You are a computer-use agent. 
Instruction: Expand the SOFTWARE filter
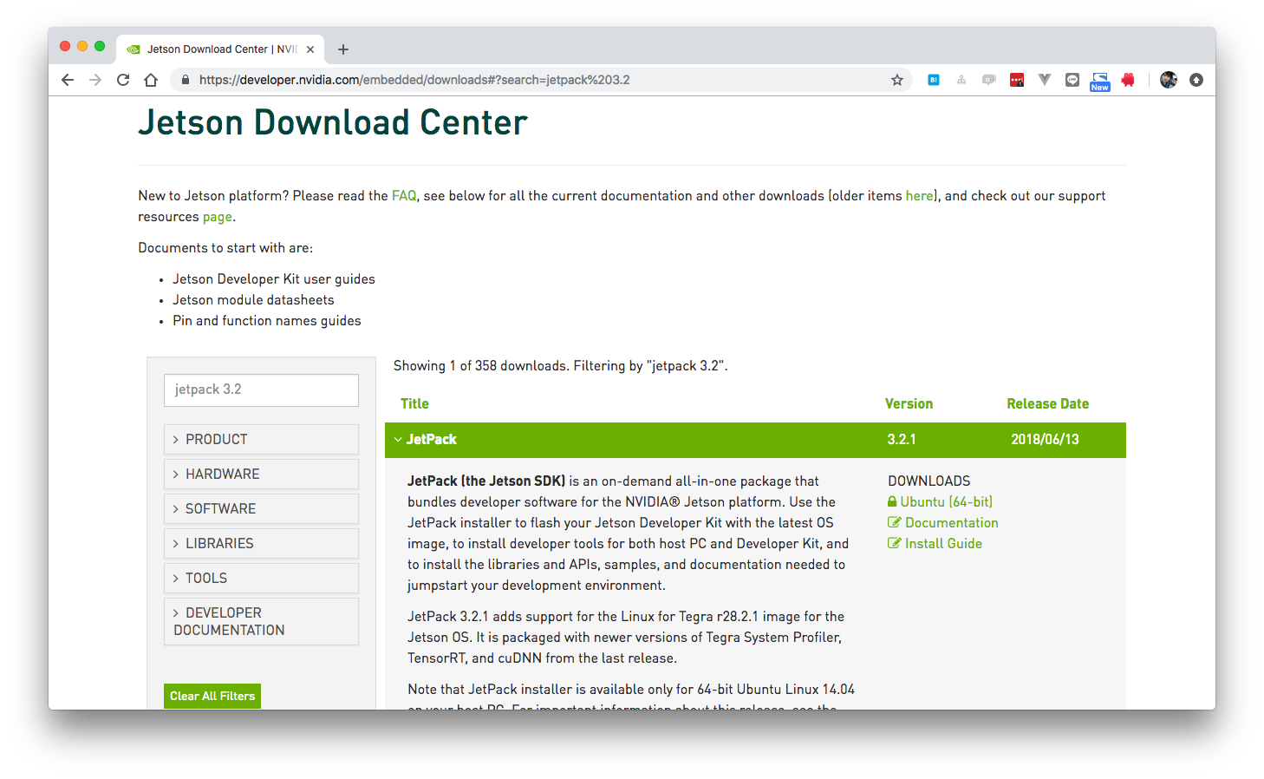coord(261,508)
